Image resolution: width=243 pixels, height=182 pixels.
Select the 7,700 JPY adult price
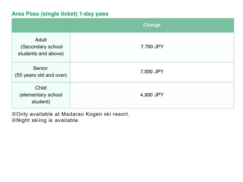[152, 47]
